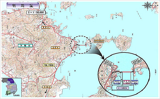Click the black arrow above northern orange label

[x=44, y=23]
